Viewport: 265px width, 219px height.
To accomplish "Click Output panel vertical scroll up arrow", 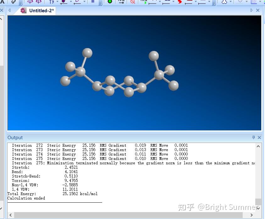I will tap(258, 146).
